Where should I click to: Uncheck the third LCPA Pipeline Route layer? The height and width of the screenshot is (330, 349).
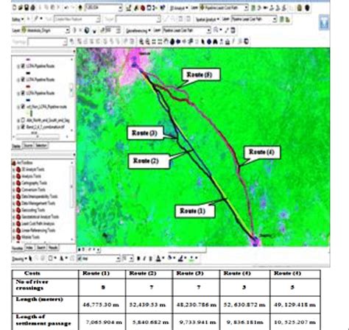23,93
